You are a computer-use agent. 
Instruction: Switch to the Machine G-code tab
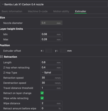pyautogui.click(x=38, y=11)
